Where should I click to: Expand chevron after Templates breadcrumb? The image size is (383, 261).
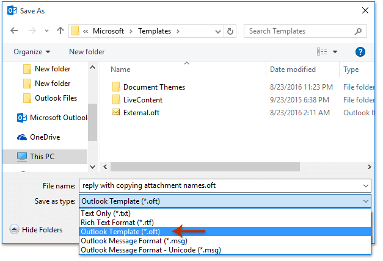178,31
